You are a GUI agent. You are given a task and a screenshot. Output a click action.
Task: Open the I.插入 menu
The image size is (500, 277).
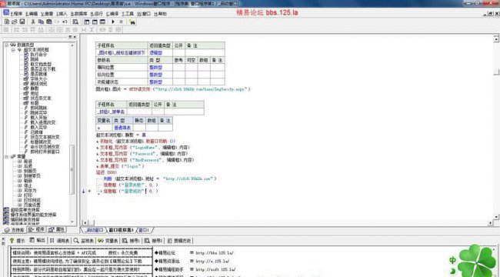click(x=62, y=14)
